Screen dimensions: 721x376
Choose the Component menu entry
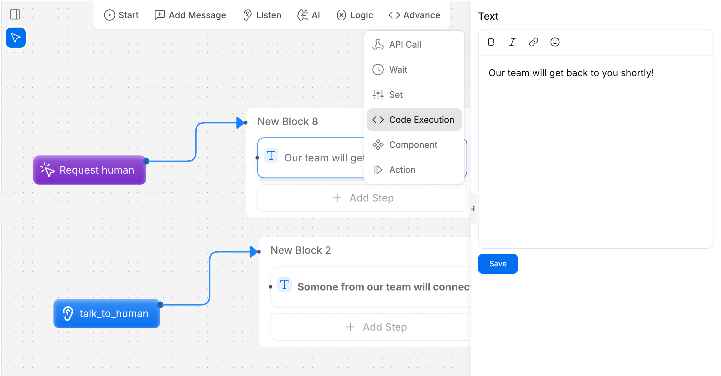click(413, 145)
